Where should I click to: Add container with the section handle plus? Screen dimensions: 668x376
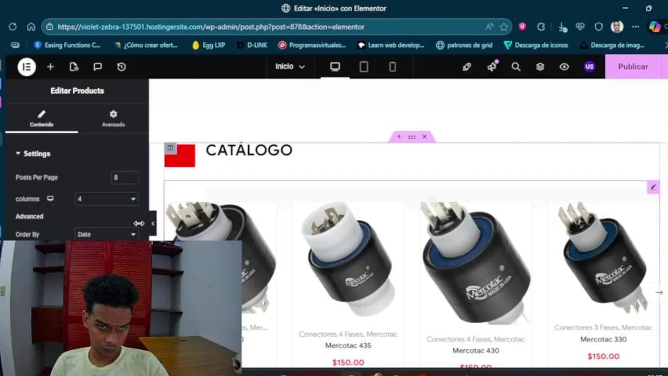pos(399,137)
